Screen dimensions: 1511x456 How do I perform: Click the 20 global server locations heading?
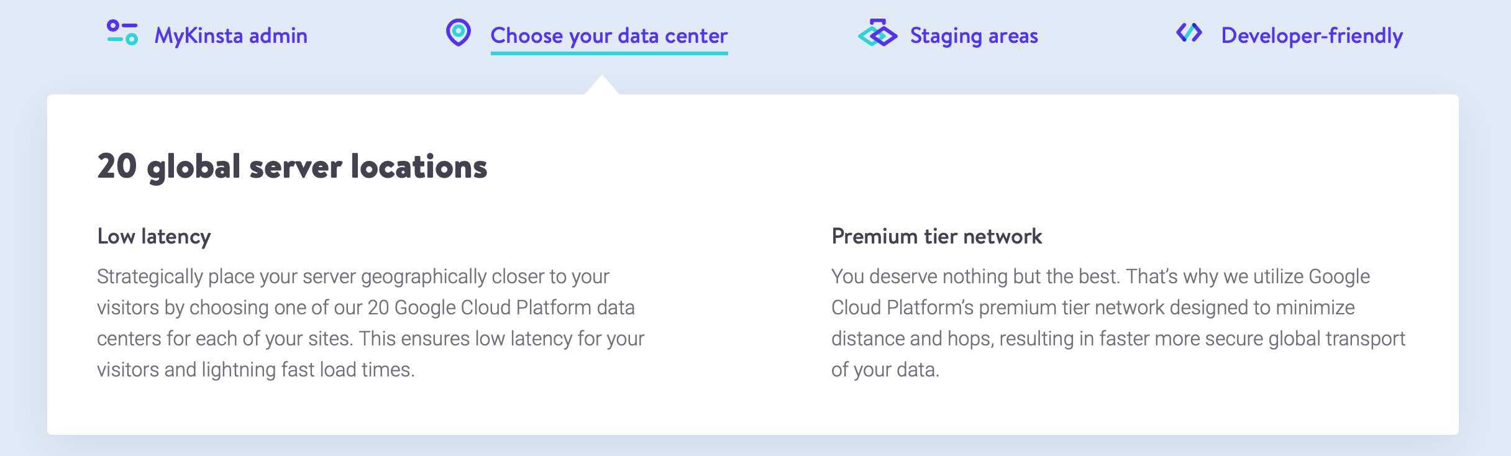(x=292, y=166)
